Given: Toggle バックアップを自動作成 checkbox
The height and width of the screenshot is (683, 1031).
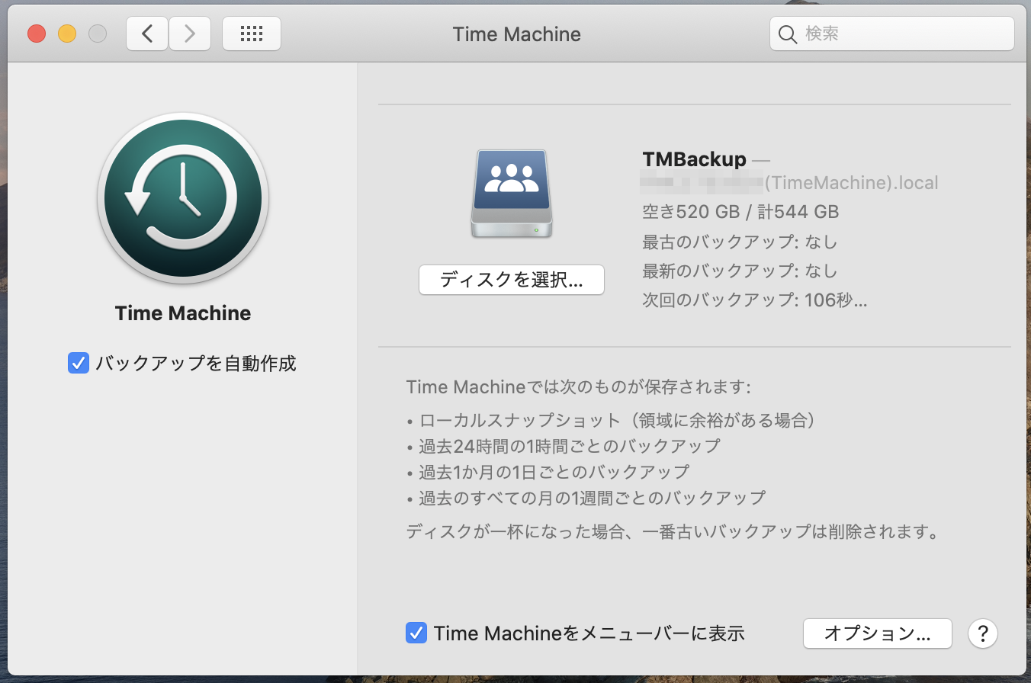Looking at the screenshot, I should point(78,363).
